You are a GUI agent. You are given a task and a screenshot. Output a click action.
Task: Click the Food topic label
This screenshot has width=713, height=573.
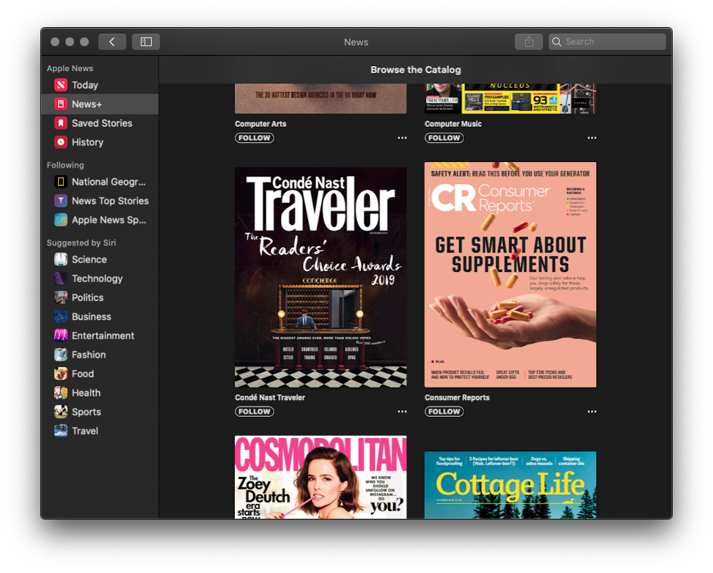[x=83, y=374]
